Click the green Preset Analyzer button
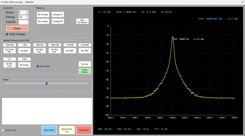245x136 pixels. 85,71
